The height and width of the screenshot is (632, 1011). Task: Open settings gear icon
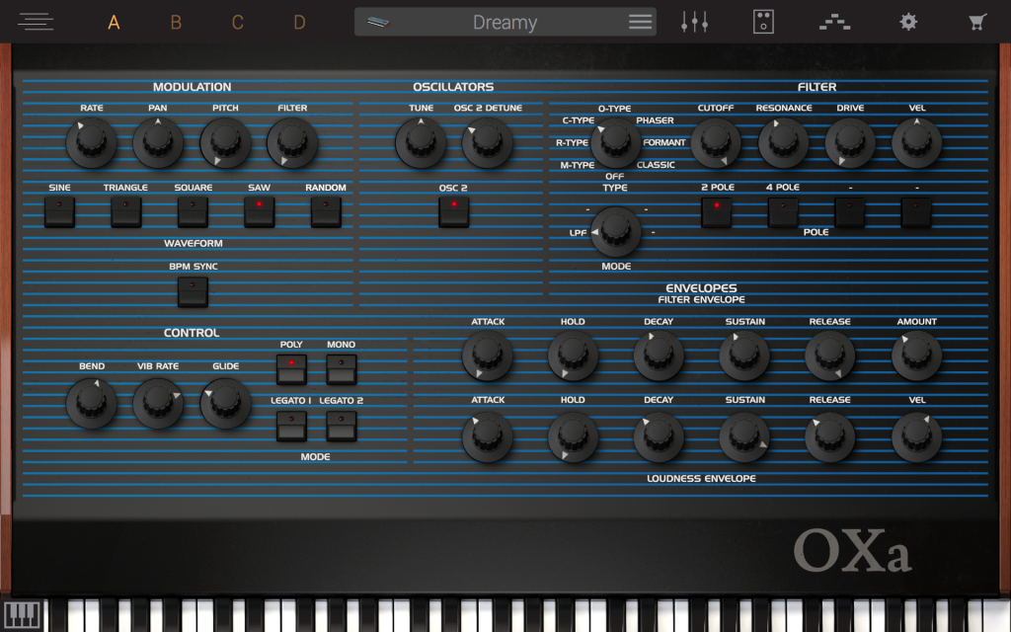coord(907,22)
